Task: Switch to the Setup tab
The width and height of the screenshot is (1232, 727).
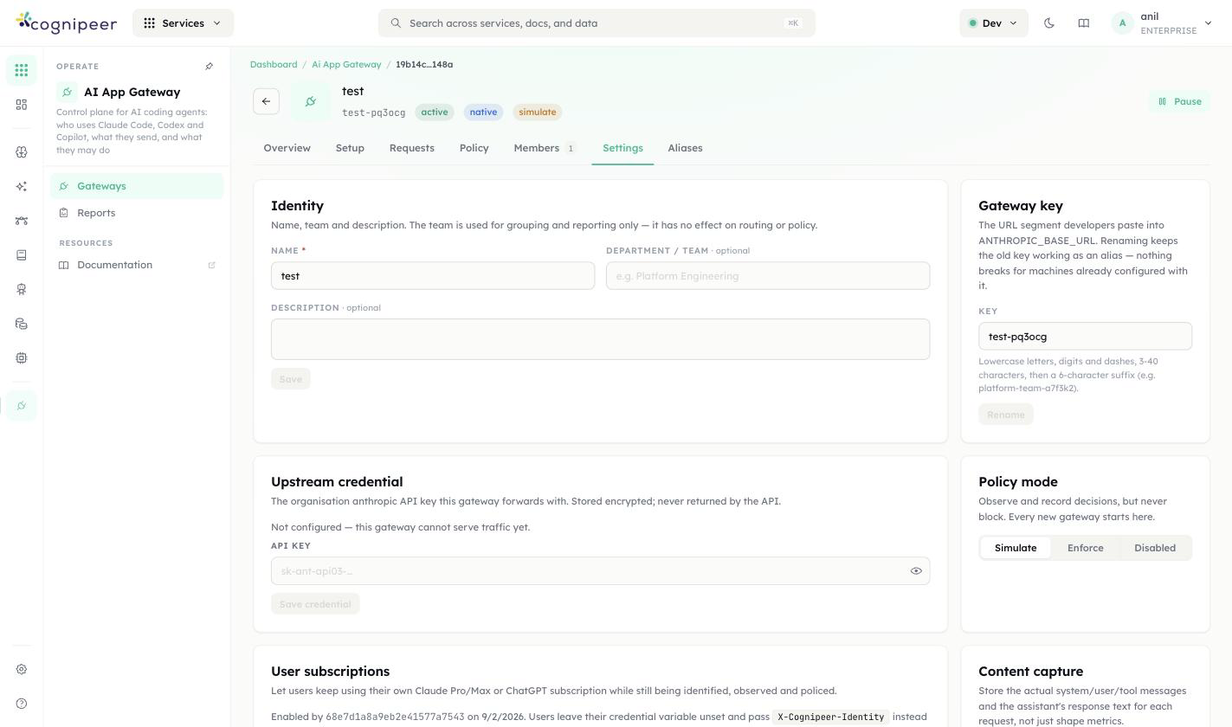Action: coord(350,148)
